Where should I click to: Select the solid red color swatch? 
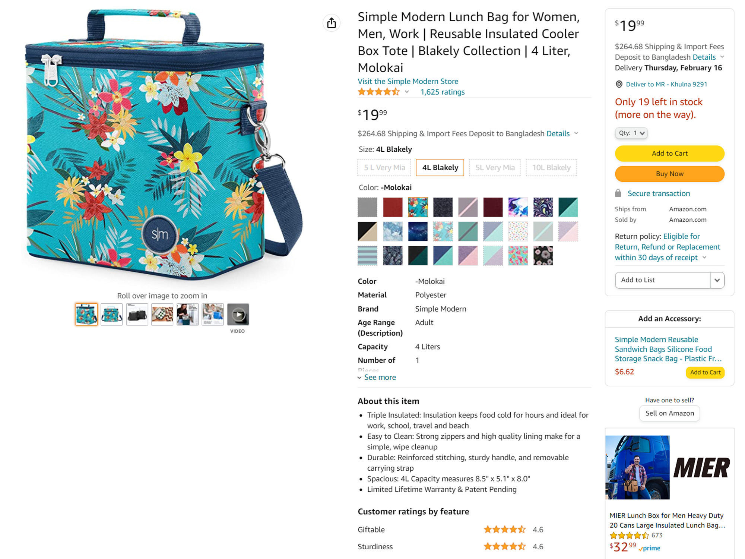tap(393, 207)
